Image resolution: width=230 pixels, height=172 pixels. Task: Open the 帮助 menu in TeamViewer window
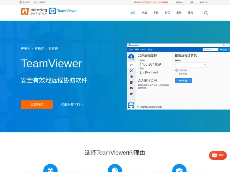[143, 49]
